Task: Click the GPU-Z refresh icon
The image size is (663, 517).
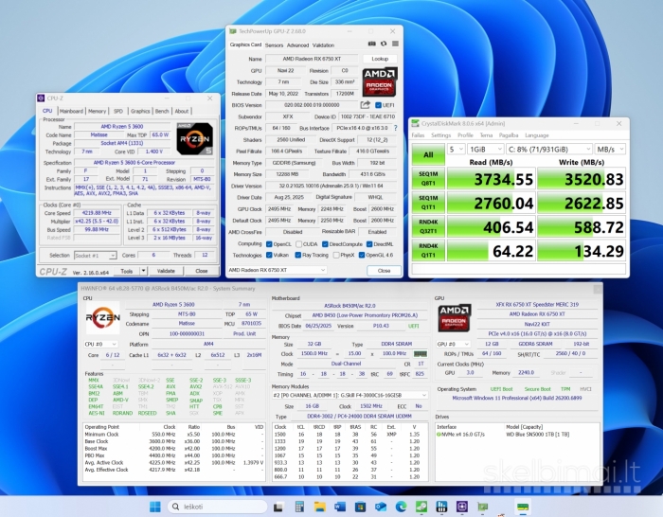Action: (384, 44)
